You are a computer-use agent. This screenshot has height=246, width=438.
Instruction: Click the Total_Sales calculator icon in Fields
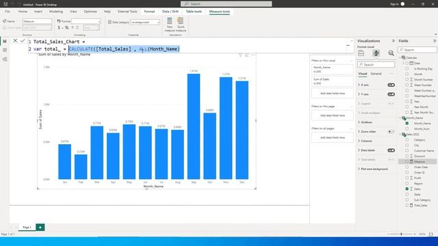pyautogui.click(x=411, y=205)
